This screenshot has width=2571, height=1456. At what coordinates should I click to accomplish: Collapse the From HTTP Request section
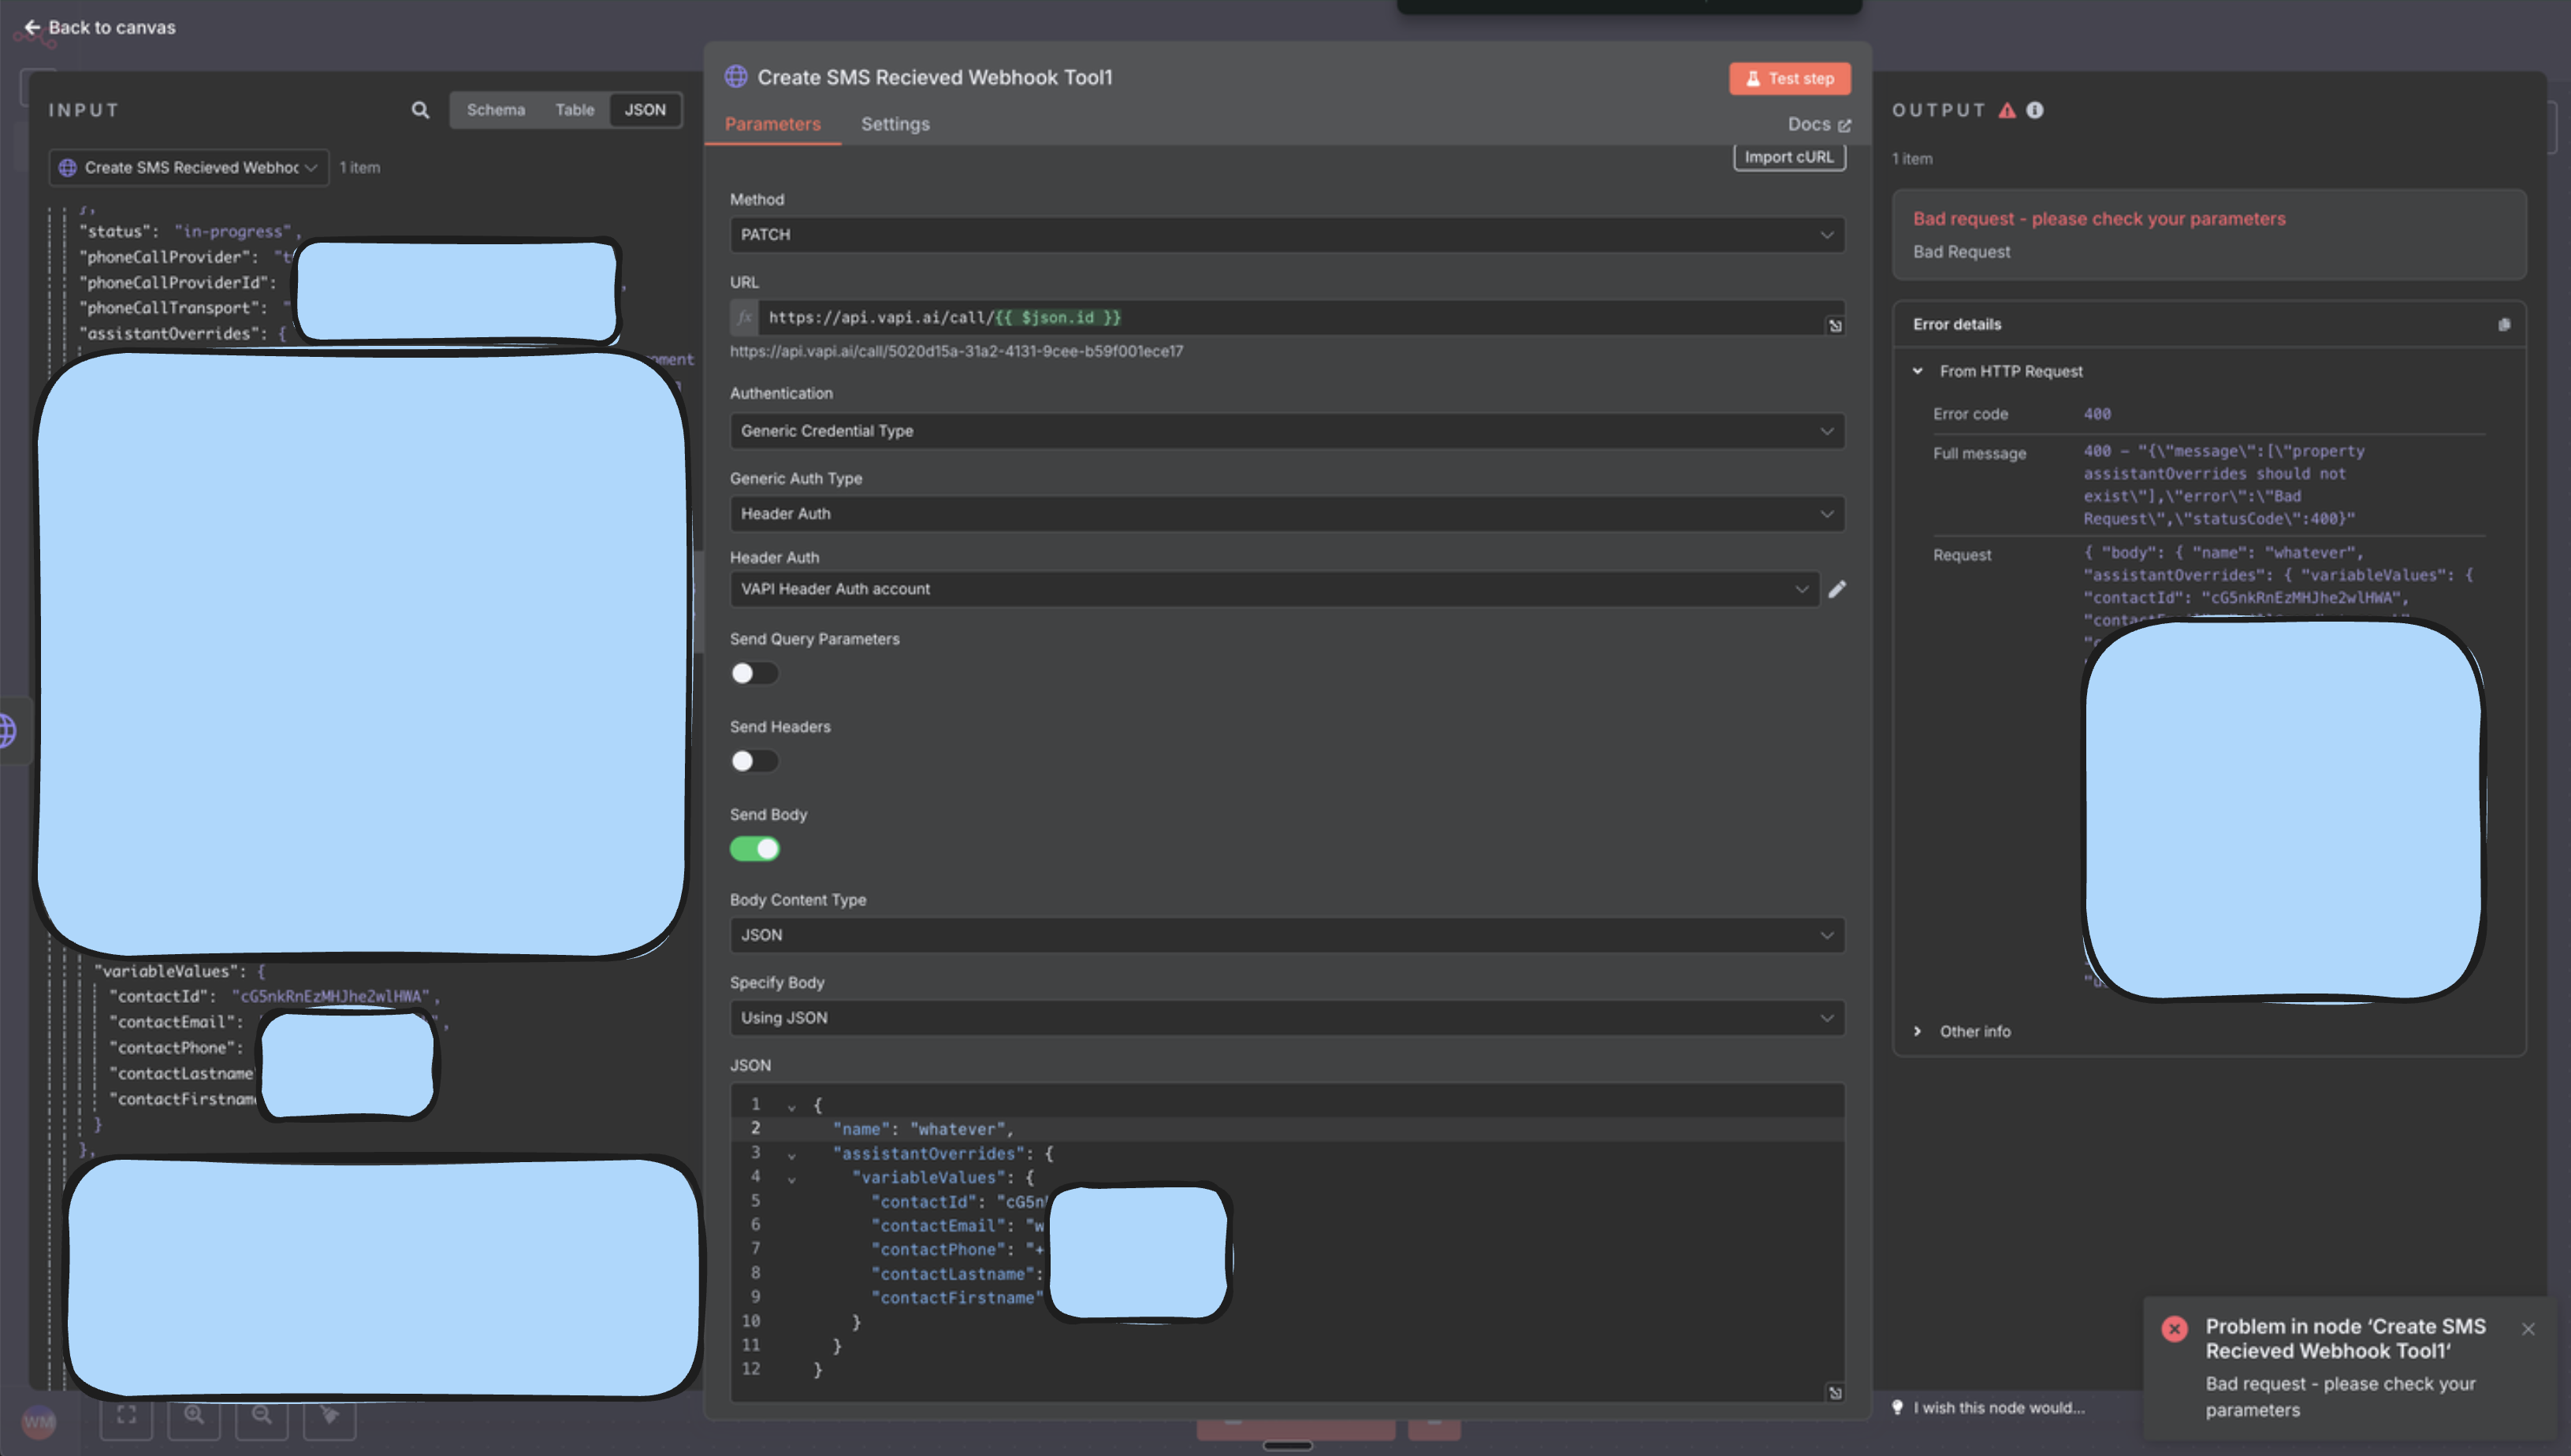[x=1917, y=371]
